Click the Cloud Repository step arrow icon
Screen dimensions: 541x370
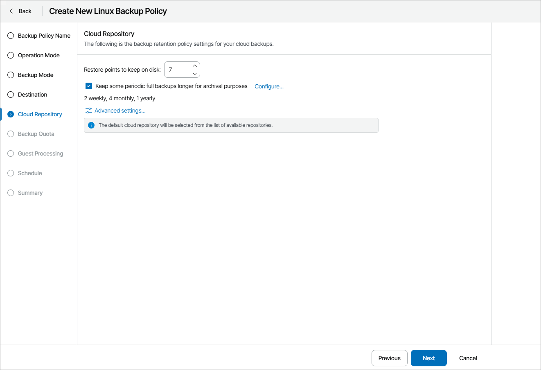click(11, 114)
